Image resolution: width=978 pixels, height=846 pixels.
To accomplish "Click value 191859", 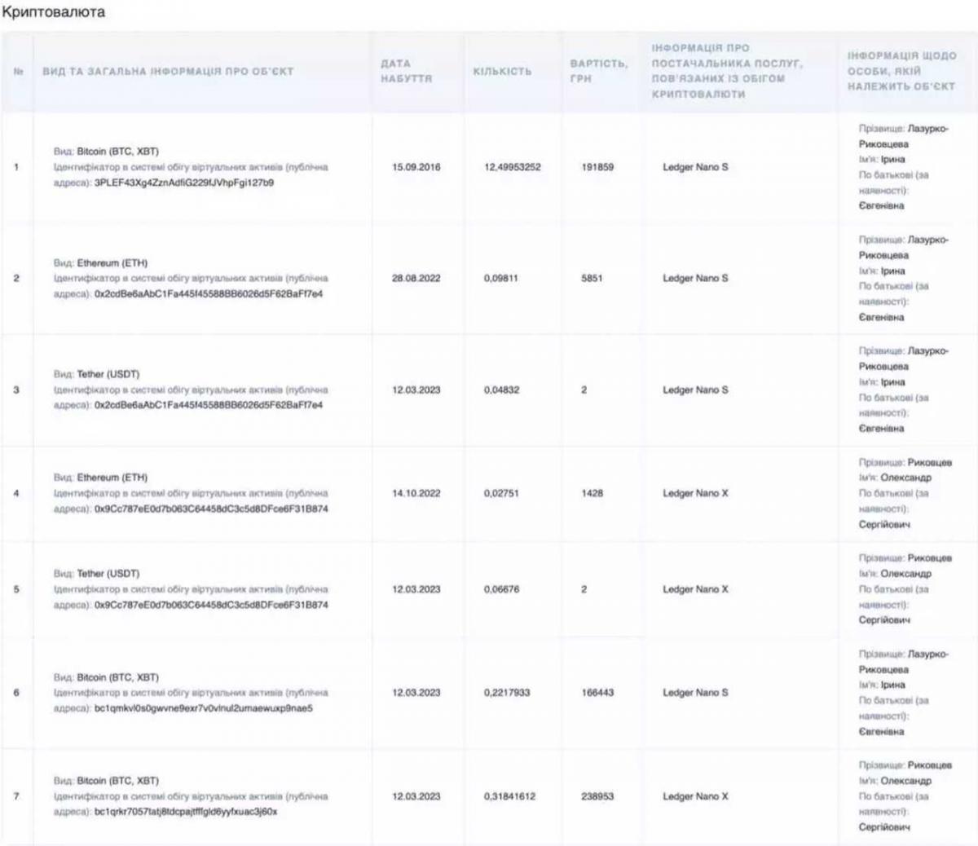I will 597,167.
